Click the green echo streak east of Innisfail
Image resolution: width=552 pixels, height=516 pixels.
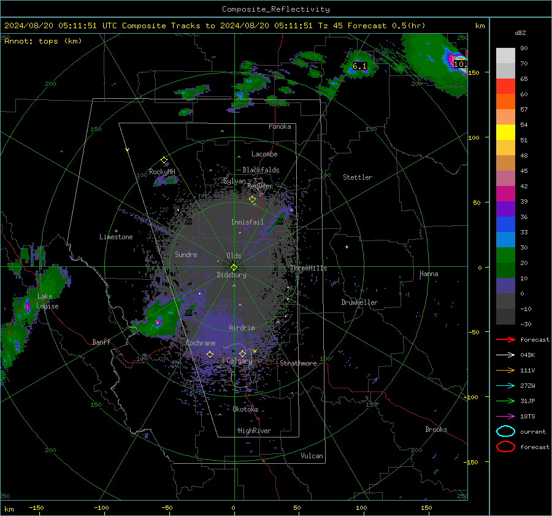pyautogui.click(x=275, y=222)
